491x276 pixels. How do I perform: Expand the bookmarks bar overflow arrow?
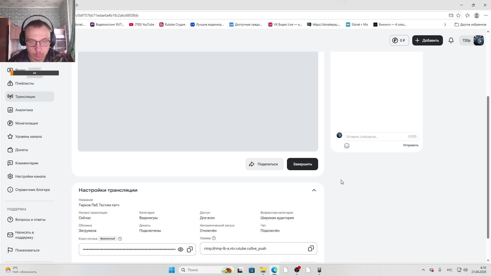445,25
